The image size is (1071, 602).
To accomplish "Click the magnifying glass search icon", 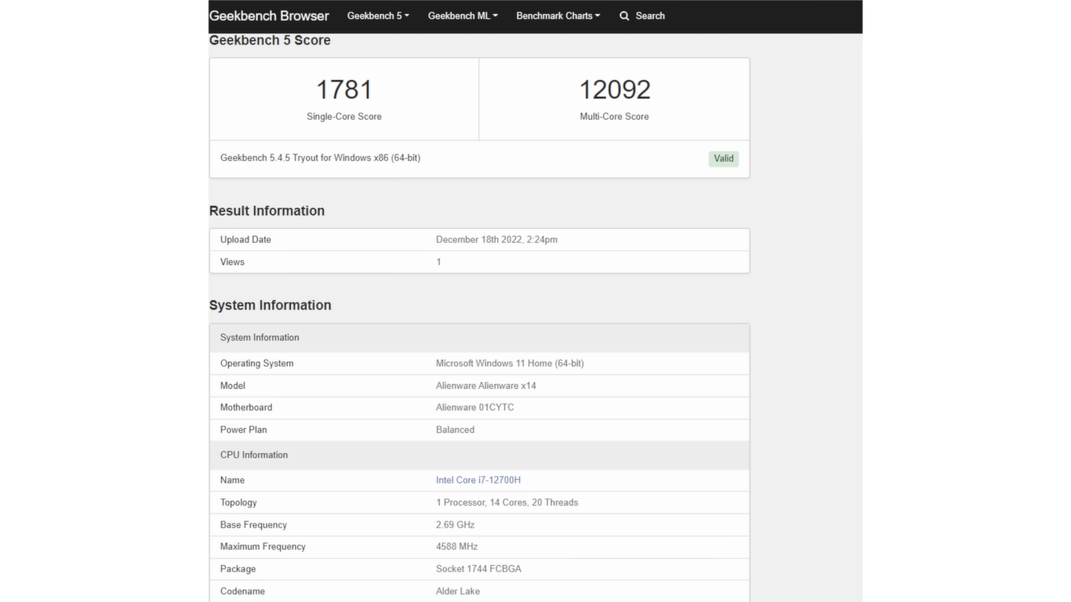I will click(624, 16).
